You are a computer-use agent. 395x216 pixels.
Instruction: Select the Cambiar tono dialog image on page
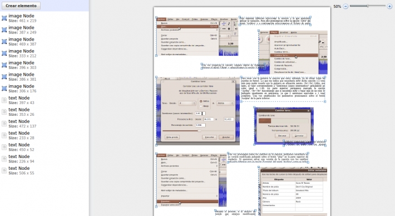pyautogui.click(x=198, y=111)
